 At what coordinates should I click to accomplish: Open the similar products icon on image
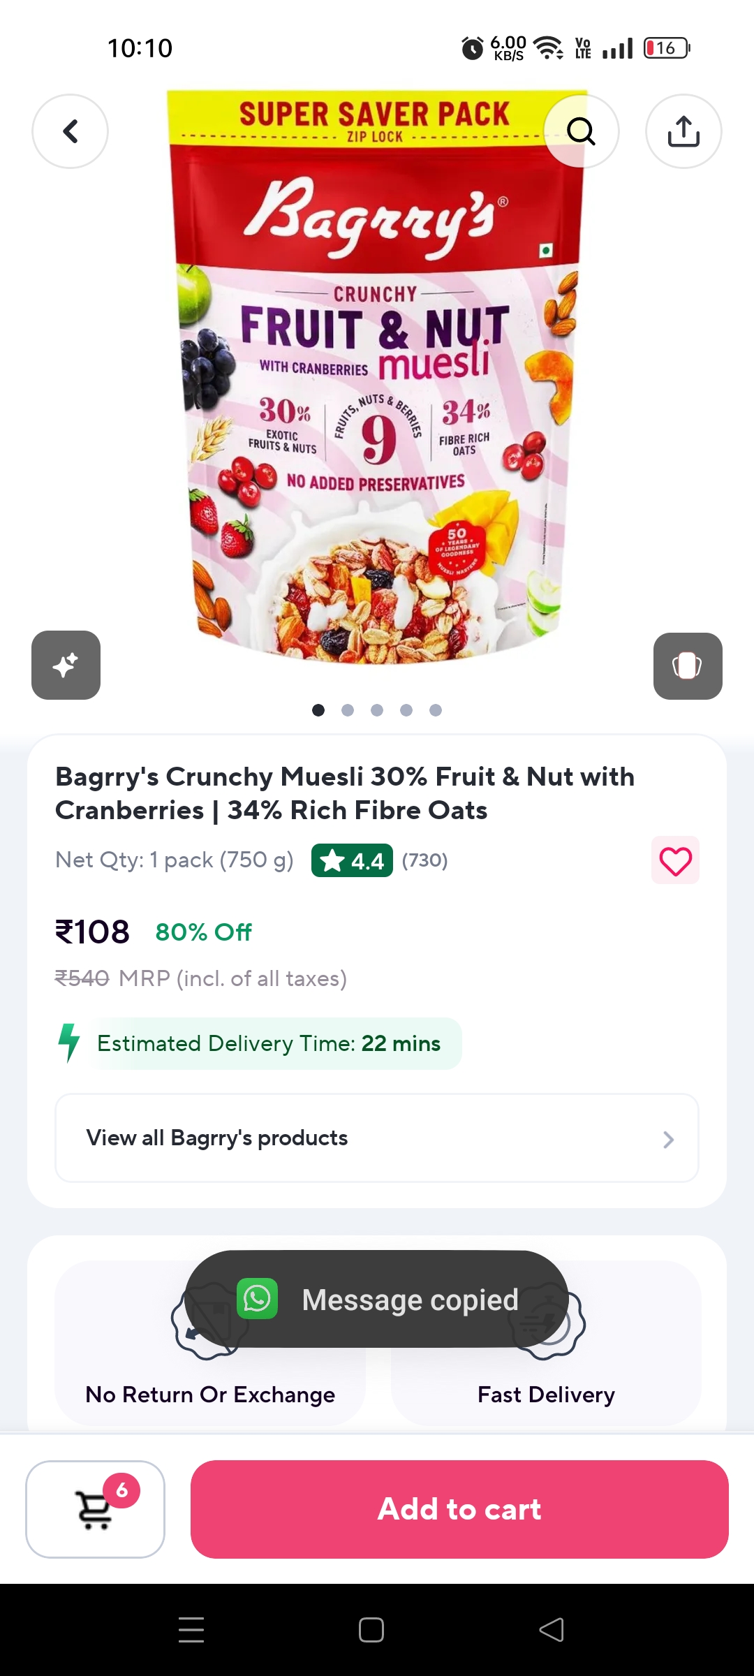pyautogui.click(x=687, y=666)
